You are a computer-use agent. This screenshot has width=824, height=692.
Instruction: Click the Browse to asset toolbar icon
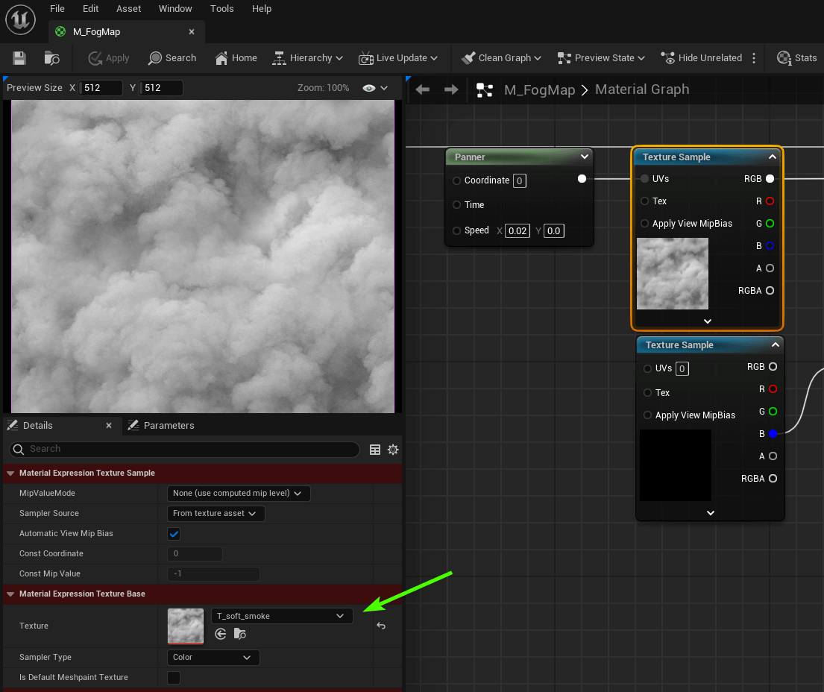(x=51, y=58)
